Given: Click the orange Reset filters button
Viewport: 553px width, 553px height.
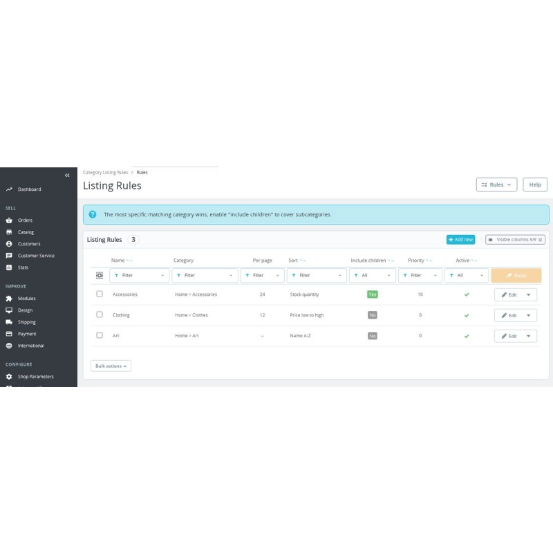Looking at the screenshot, I should pyautogui.click(x=516, y=275).
